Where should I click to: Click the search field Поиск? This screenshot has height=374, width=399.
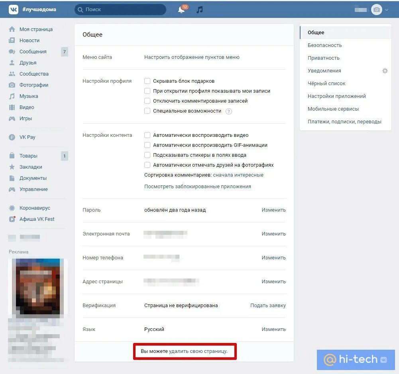120,10
